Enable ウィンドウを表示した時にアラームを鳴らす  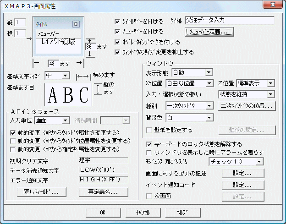pyautogui.click(x=149, y=153)
